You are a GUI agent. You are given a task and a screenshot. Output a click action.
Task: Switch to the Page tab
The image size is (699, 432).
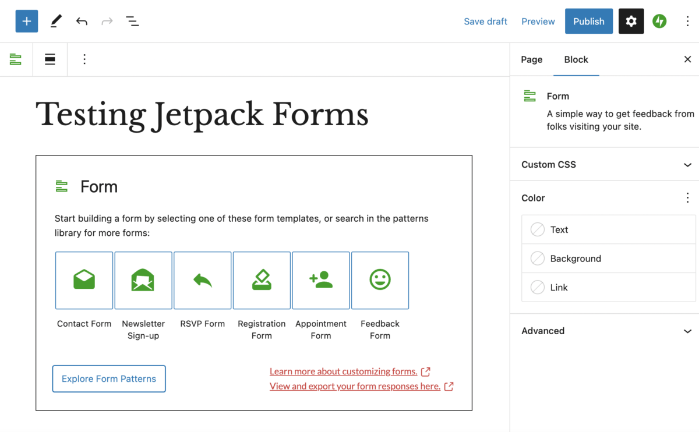(531, 59)
